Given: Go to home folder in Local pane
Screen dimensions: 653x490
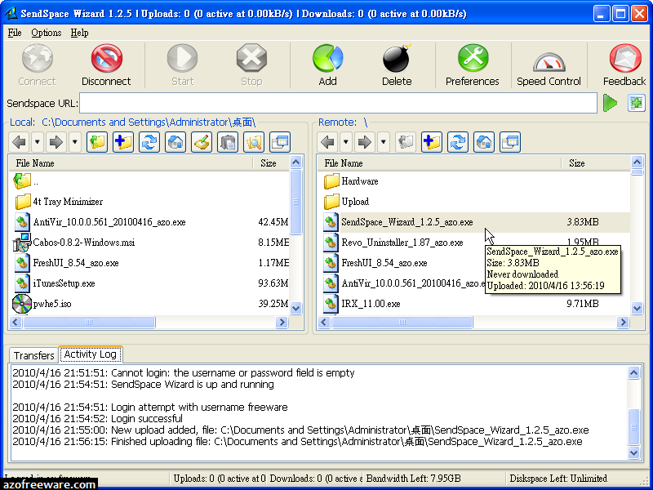Looking at the screenshot, I should click(x=175, y=142).
